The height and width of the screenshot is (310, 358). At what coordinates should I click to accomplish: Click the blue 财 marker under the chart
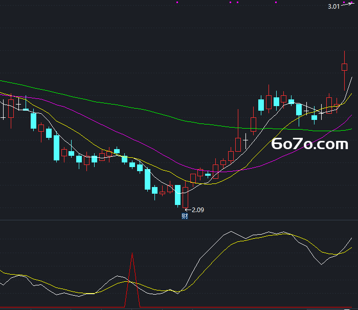185,216
